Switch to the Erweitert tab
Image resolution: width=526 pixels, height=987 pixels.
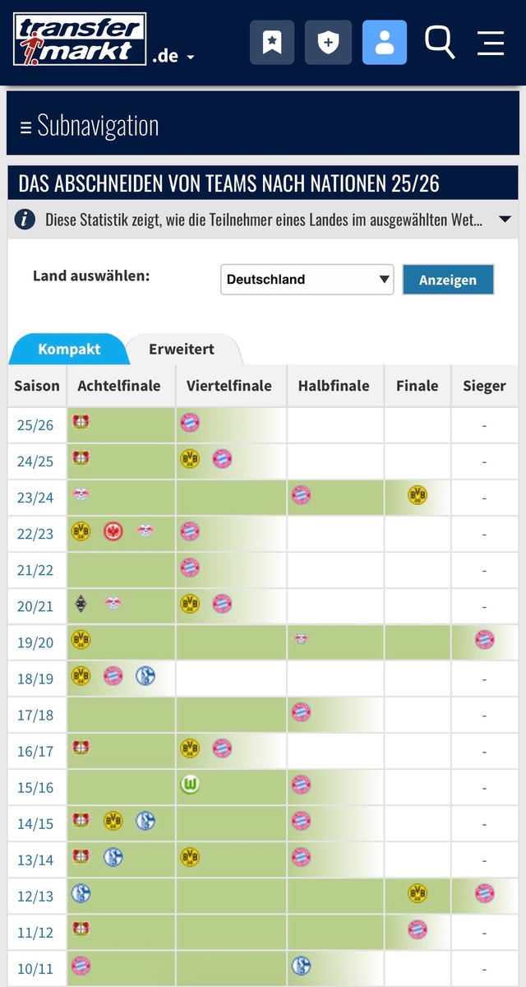click(x=182, y=349)
